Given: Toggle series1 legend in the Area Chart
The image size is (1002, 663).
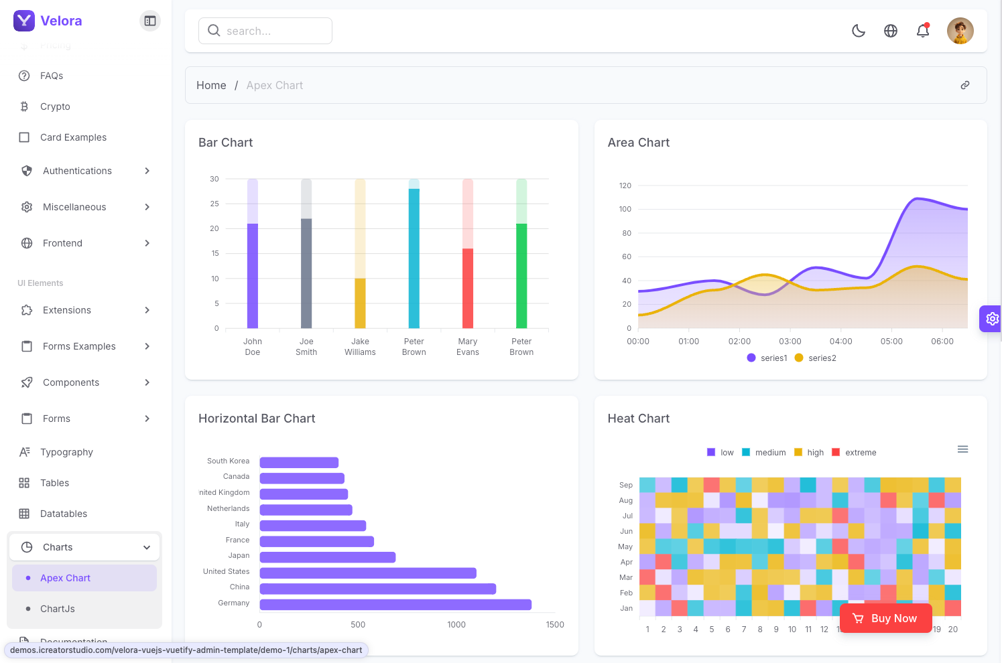Looking at the screenshot, I should [x=767, y=358].
